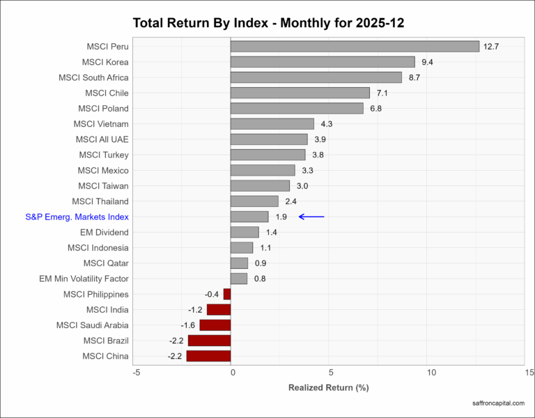Select the MSCI South Africa bar

pos(316,77)
